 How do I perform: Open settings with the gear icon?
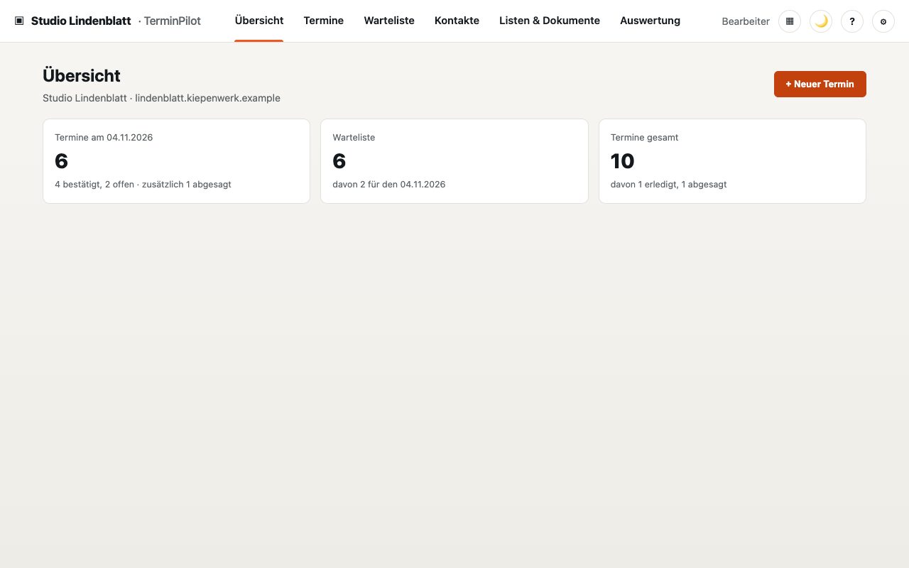pos(883,21)
